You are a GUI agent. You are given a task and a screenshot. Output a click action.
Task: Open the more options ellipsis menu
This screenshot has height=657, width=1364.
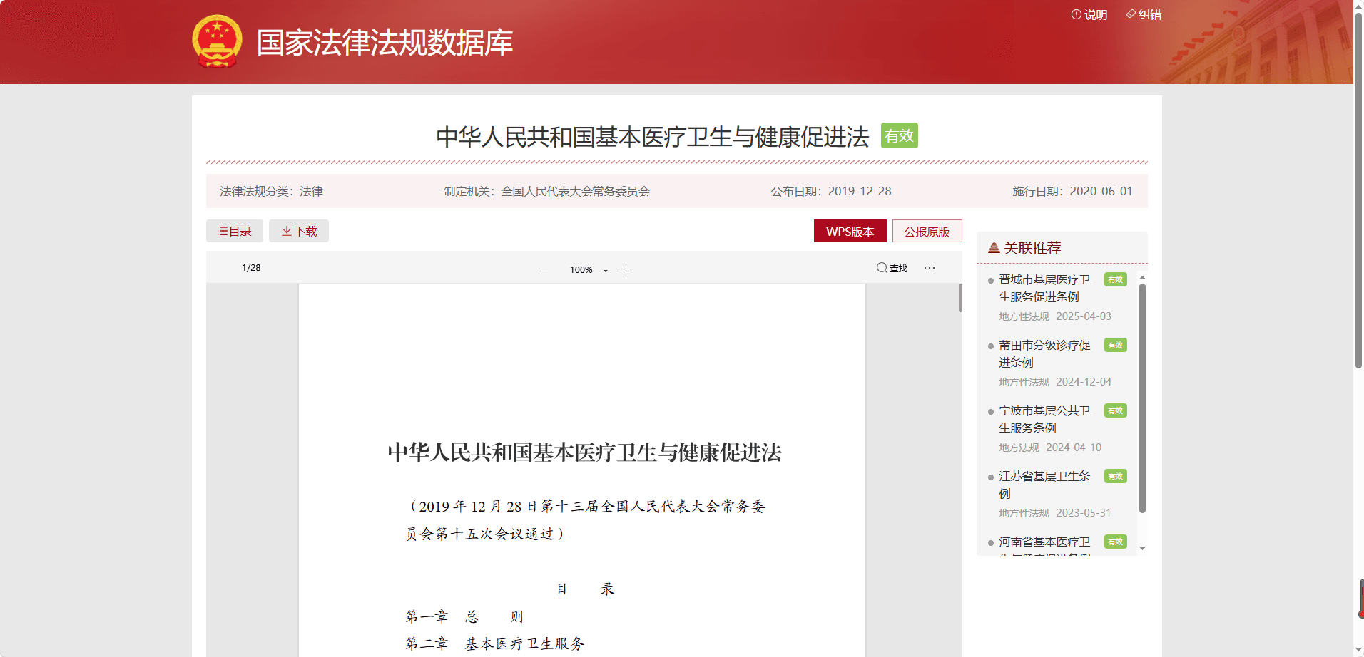[930, 268]
